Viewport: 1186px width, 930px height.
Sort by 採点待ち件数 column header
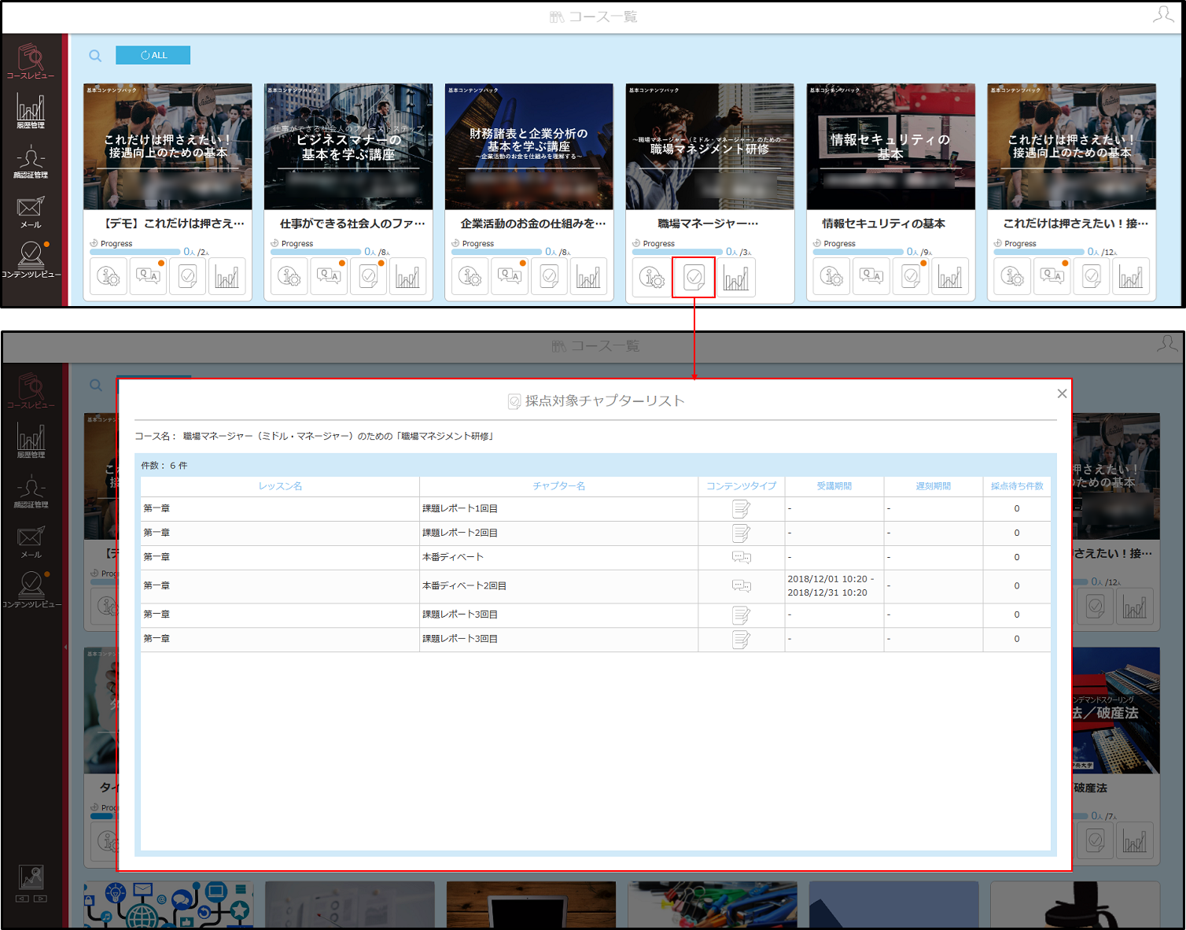[x=1017, y=486]
